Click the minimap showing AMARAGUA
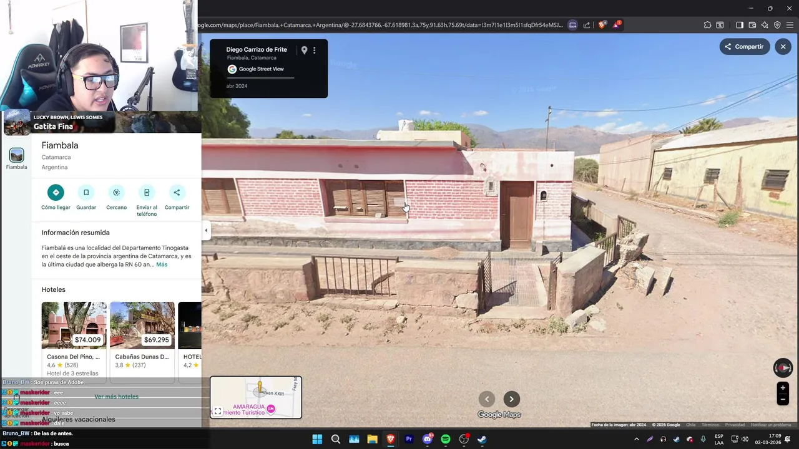This screenshot has width=799, height=449. click(x=256, y=397)
